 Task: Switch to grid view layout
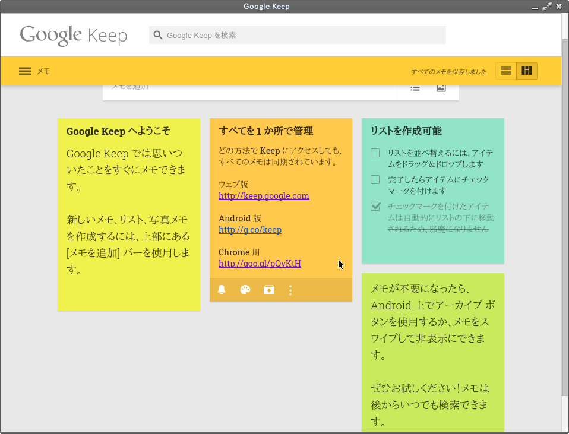527,71
